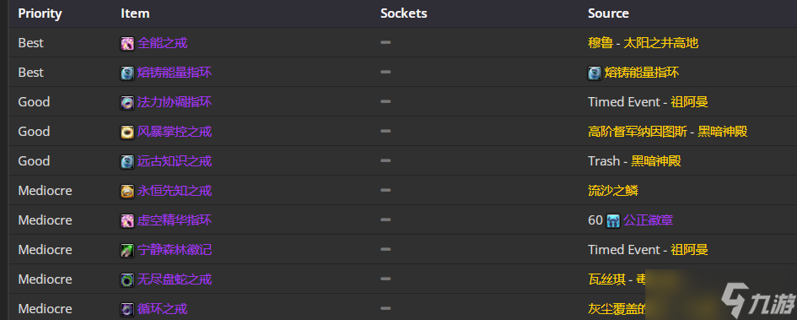This screenshot has height=320, width=797.
Task: Follow the 穆鲁 - 太阳之井高地 source link
Action: click(643, 43)
